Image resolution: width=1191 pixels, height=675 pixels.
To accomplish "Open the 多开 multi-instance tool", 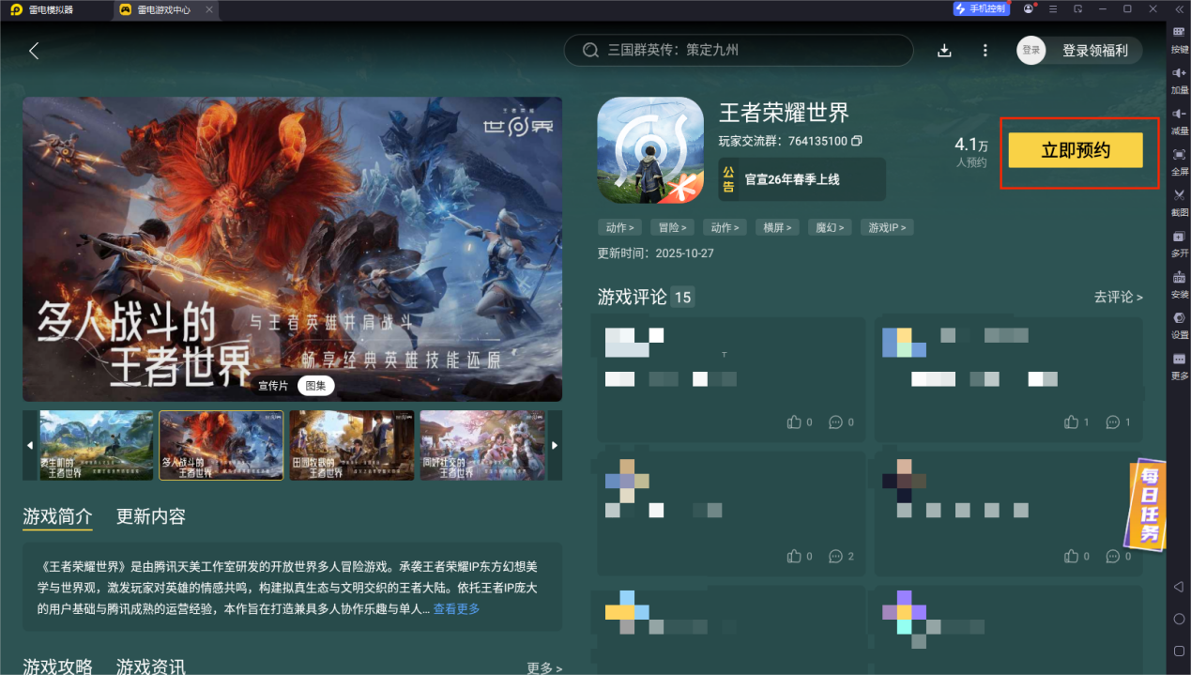I will 1180,242.
